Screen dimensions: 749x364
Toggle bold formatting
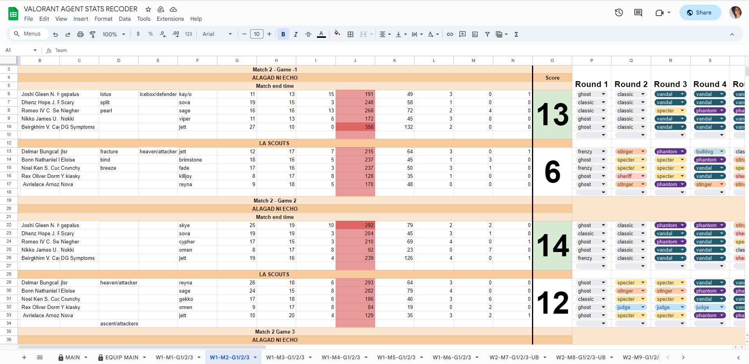[x=283, y=34]
